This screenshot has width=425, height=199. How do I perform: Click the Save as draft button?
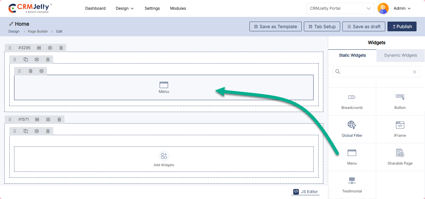[x=363, y=27]
